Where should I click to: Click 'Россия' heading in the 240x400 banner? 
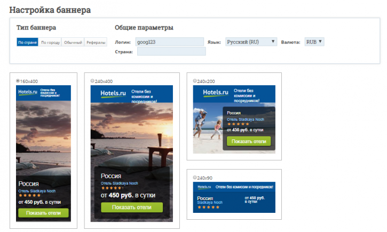pyautogui.click(x=111, y=176)
